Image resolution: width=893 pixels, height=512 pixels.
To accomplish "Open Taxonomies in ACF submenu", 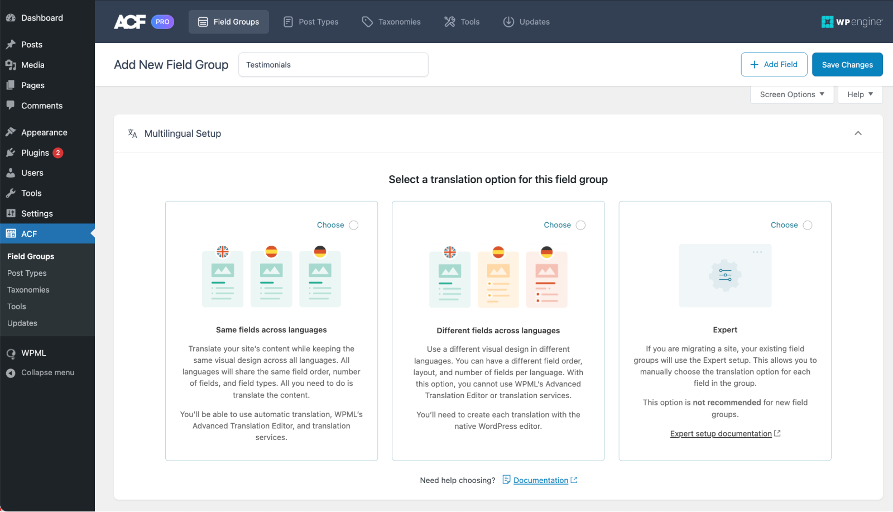I will (28, 290).
